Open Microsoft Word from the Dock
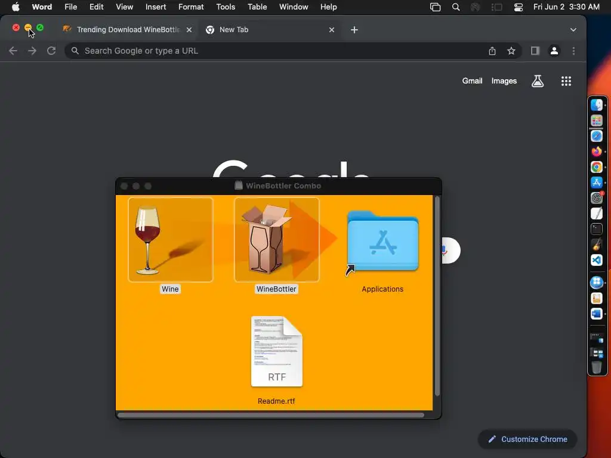Screen dimensions: 611x458 pos(597,314)
